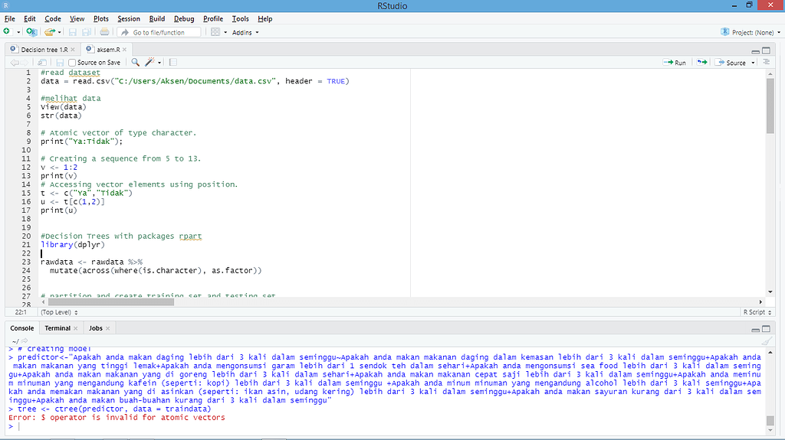Click the editor back navigation arrow

[14, 63]
